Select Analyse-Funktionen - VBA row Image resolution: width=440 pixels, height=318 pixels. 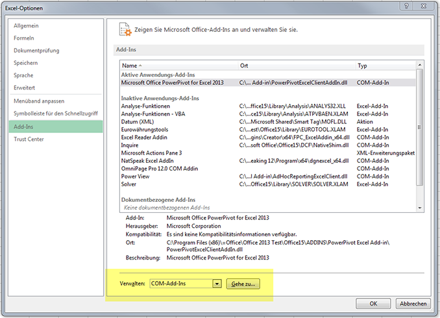[x=268, y=114]
